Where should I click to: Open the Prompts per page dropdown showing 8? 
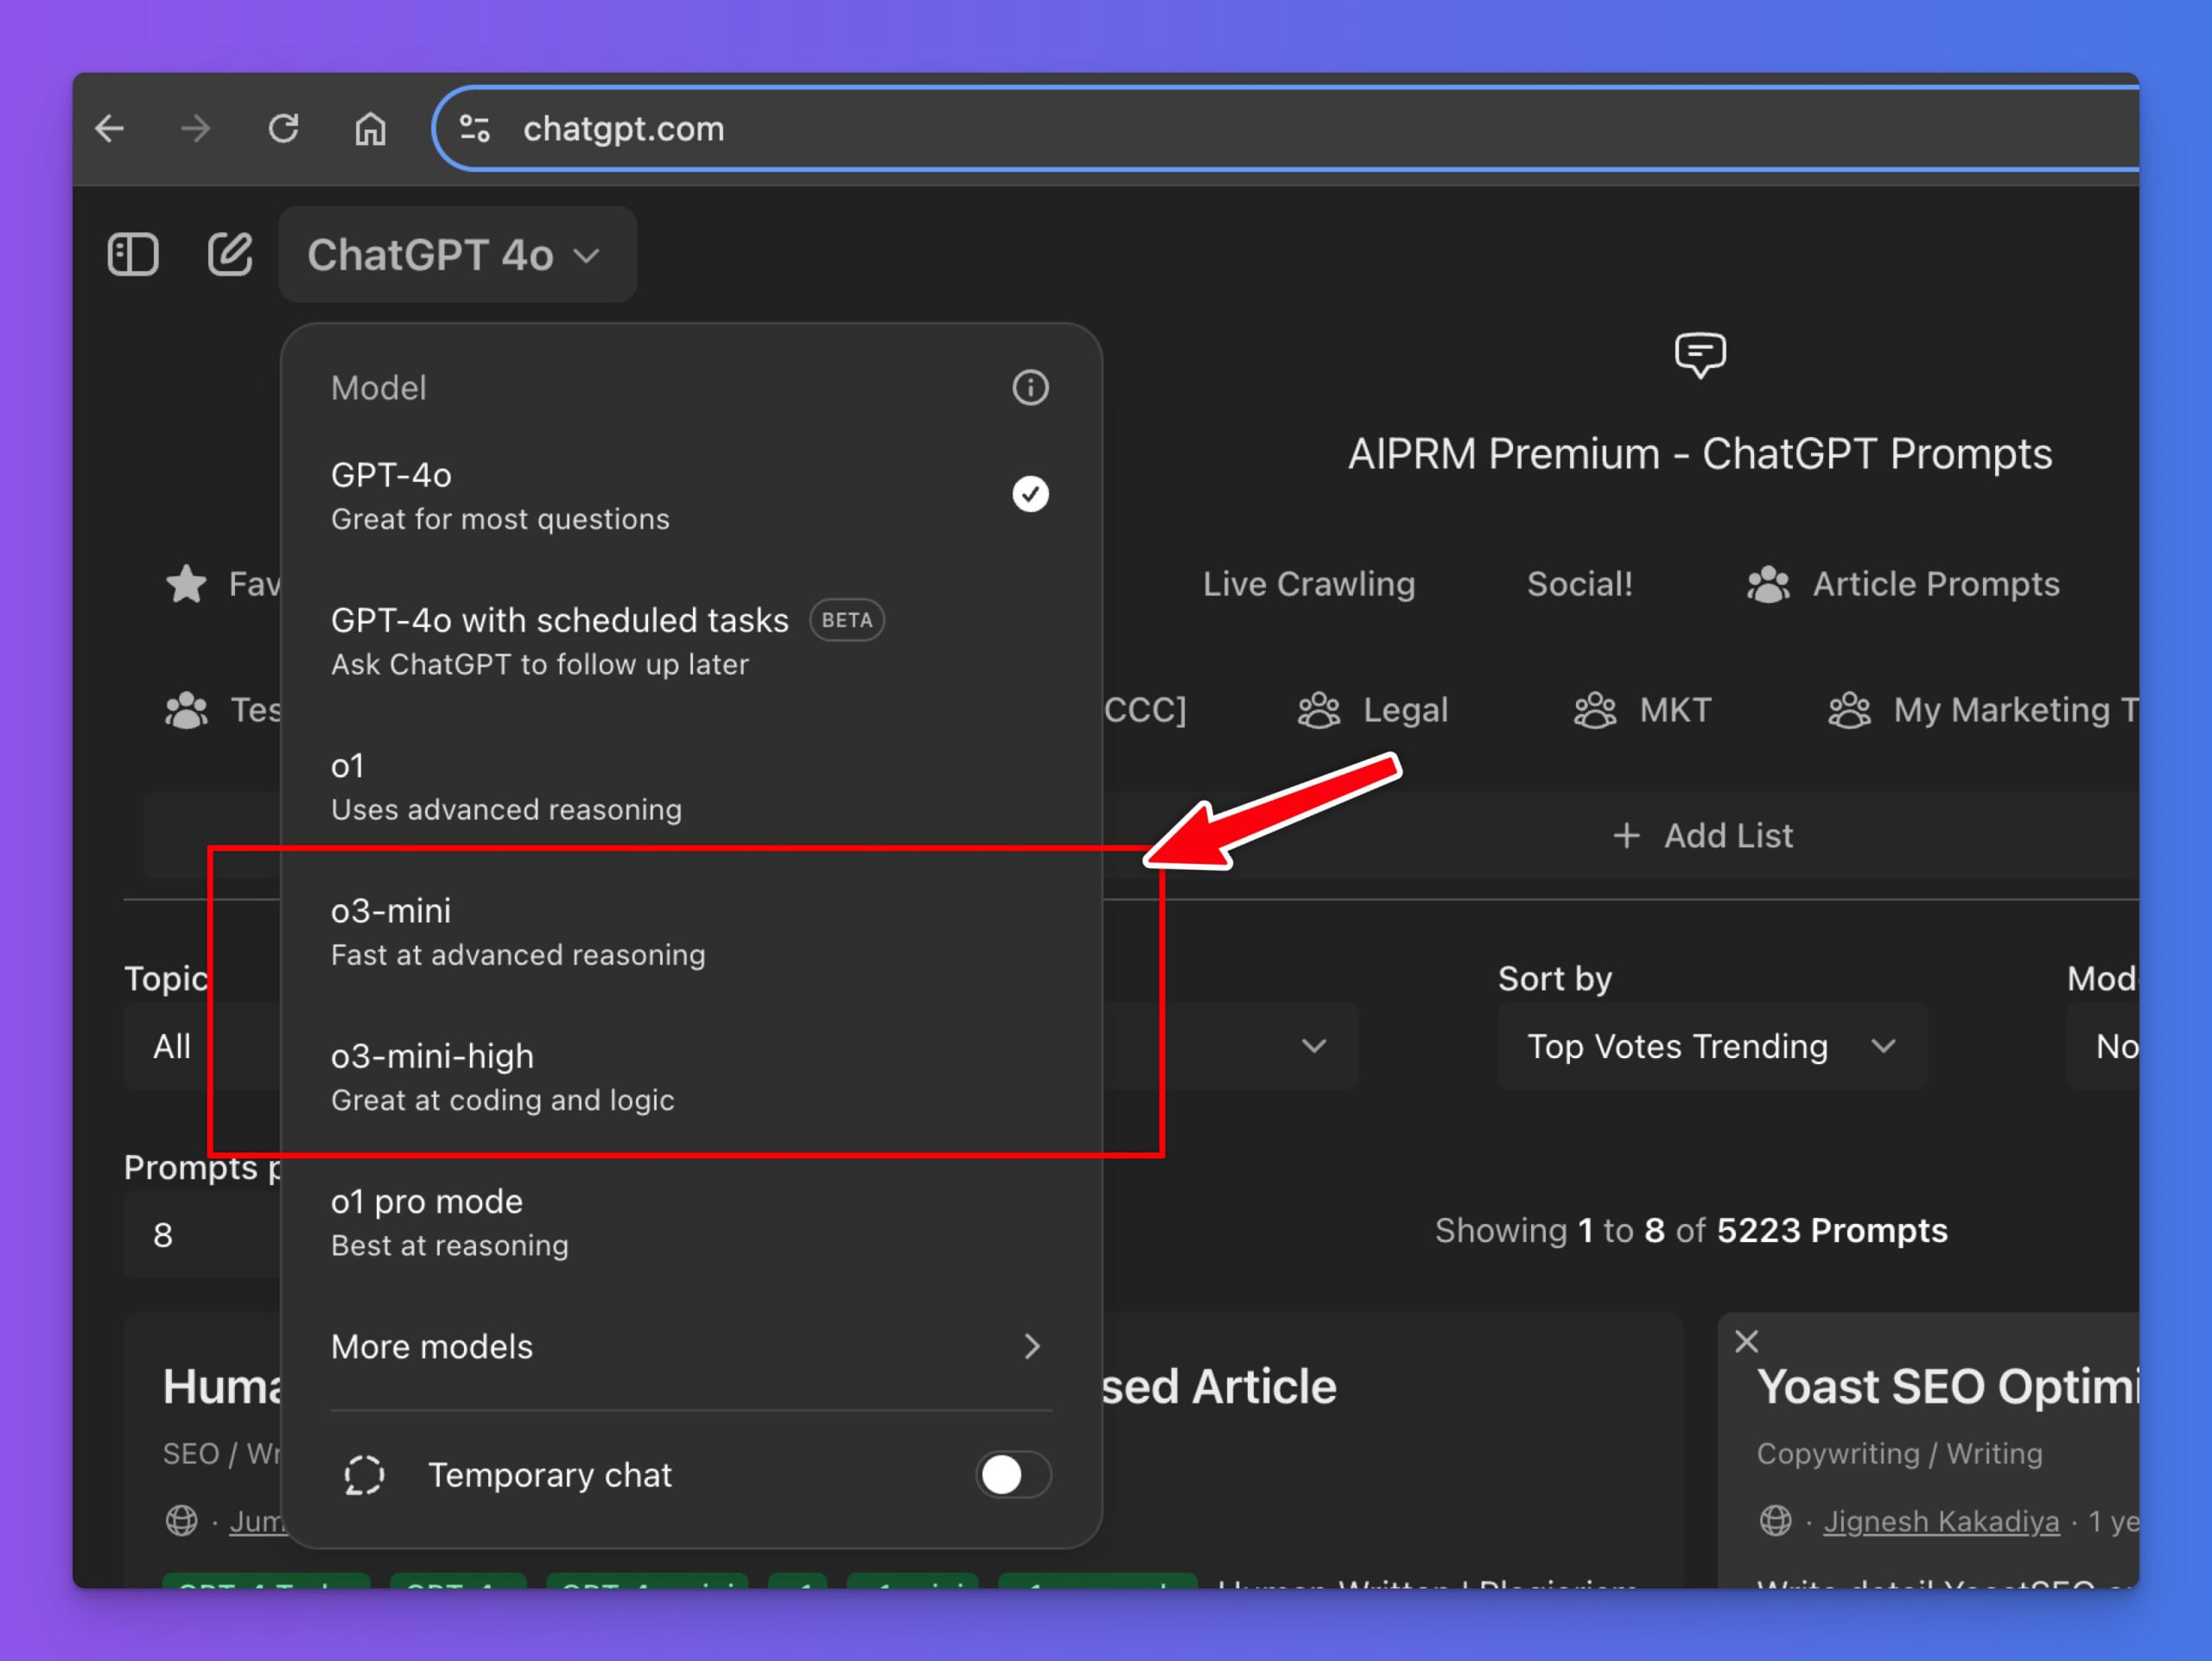point(202,1235)
